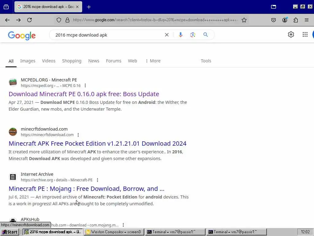The height and width of the screenshot is (236, 314).
Task: Go back to the previous page
Action: 7,20
